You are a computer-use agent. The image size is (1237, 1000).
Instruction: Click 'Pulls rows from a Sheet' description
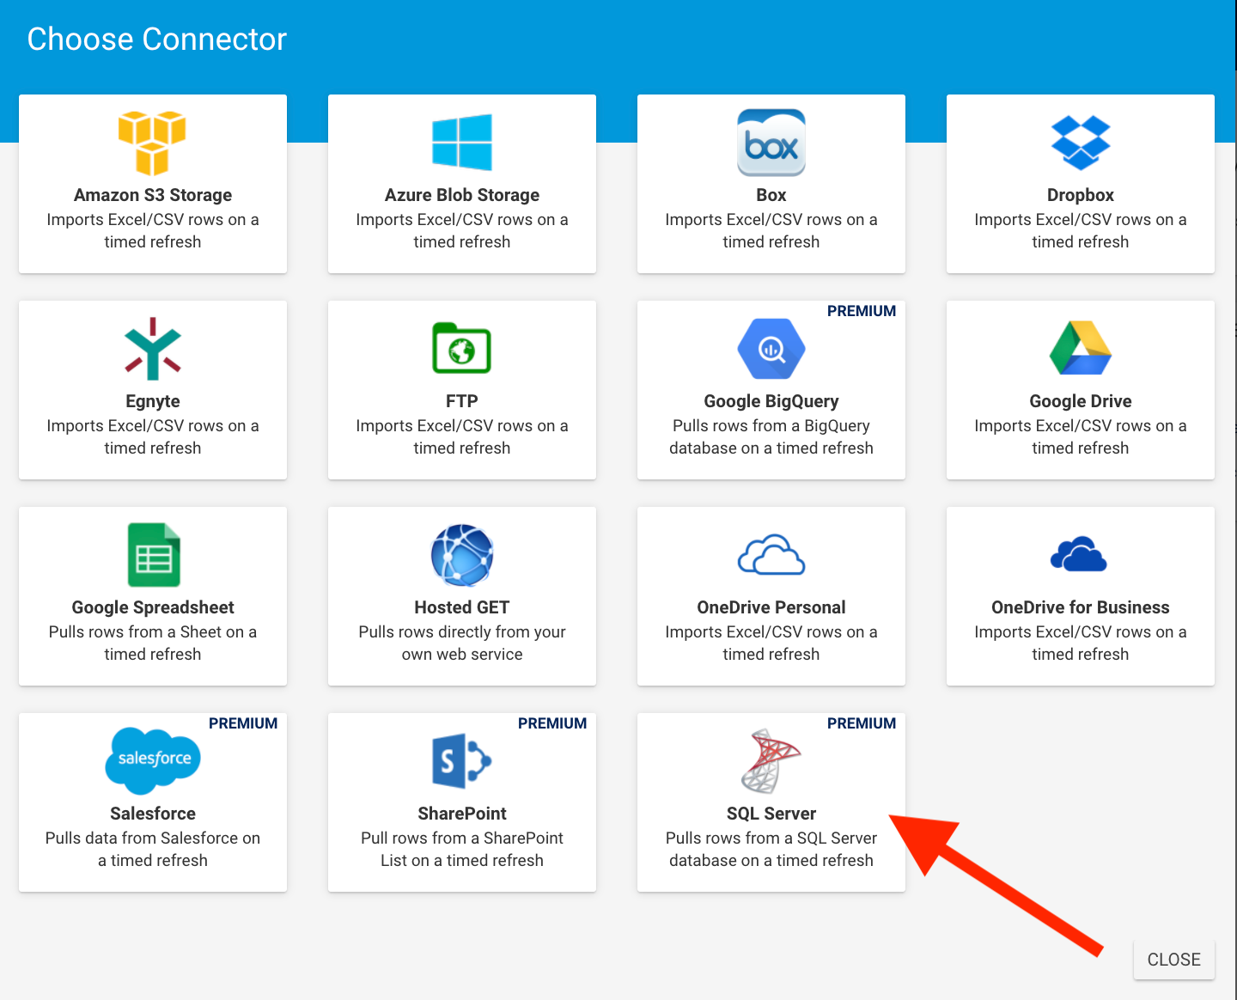pos(153,643)
